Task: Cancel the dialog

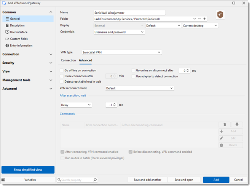Action: coord(238,180)
